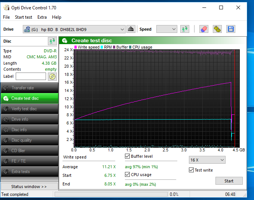Click the Test completed status text

click(15, 194)
